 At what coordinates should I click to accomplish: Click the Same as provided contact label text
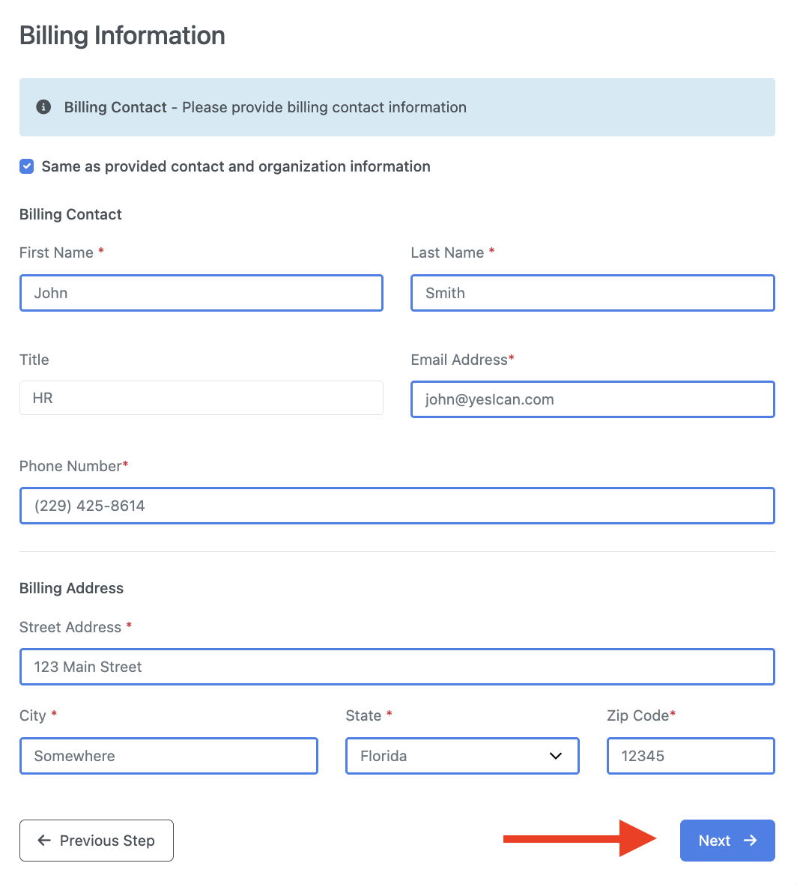(x=236, y=166)
